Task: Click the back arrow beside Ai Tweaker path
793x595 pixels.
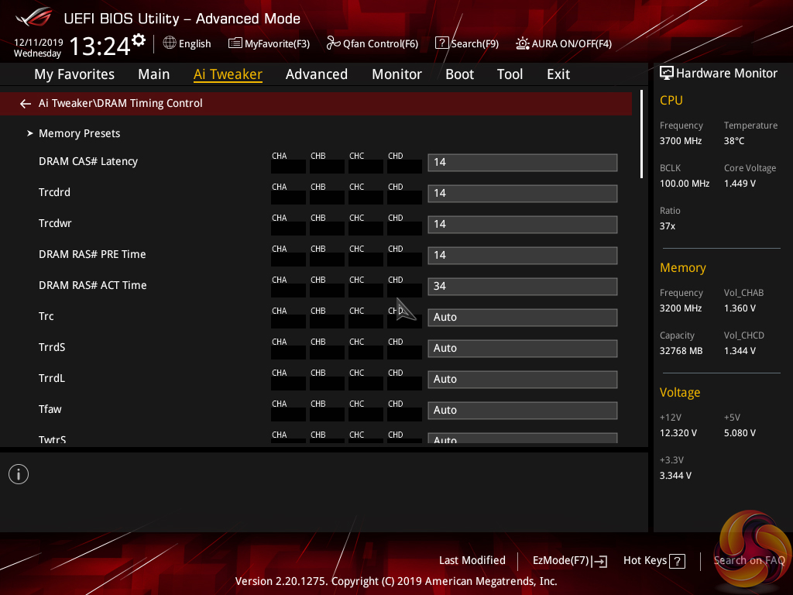Action: click(26, 104)
